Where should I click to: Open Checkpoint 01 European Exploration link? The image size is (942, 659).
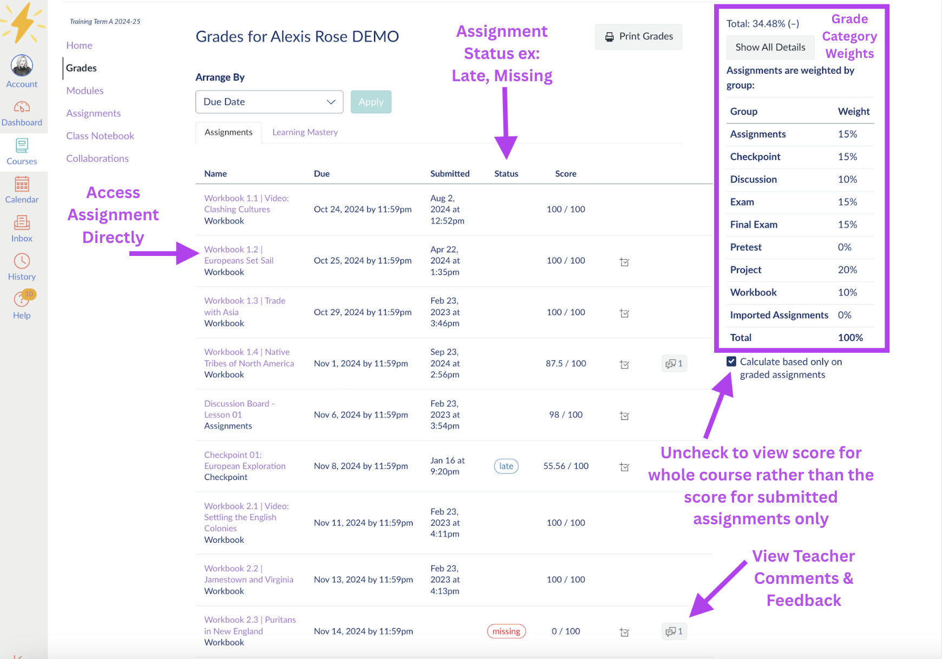click(x=245, y=460)
